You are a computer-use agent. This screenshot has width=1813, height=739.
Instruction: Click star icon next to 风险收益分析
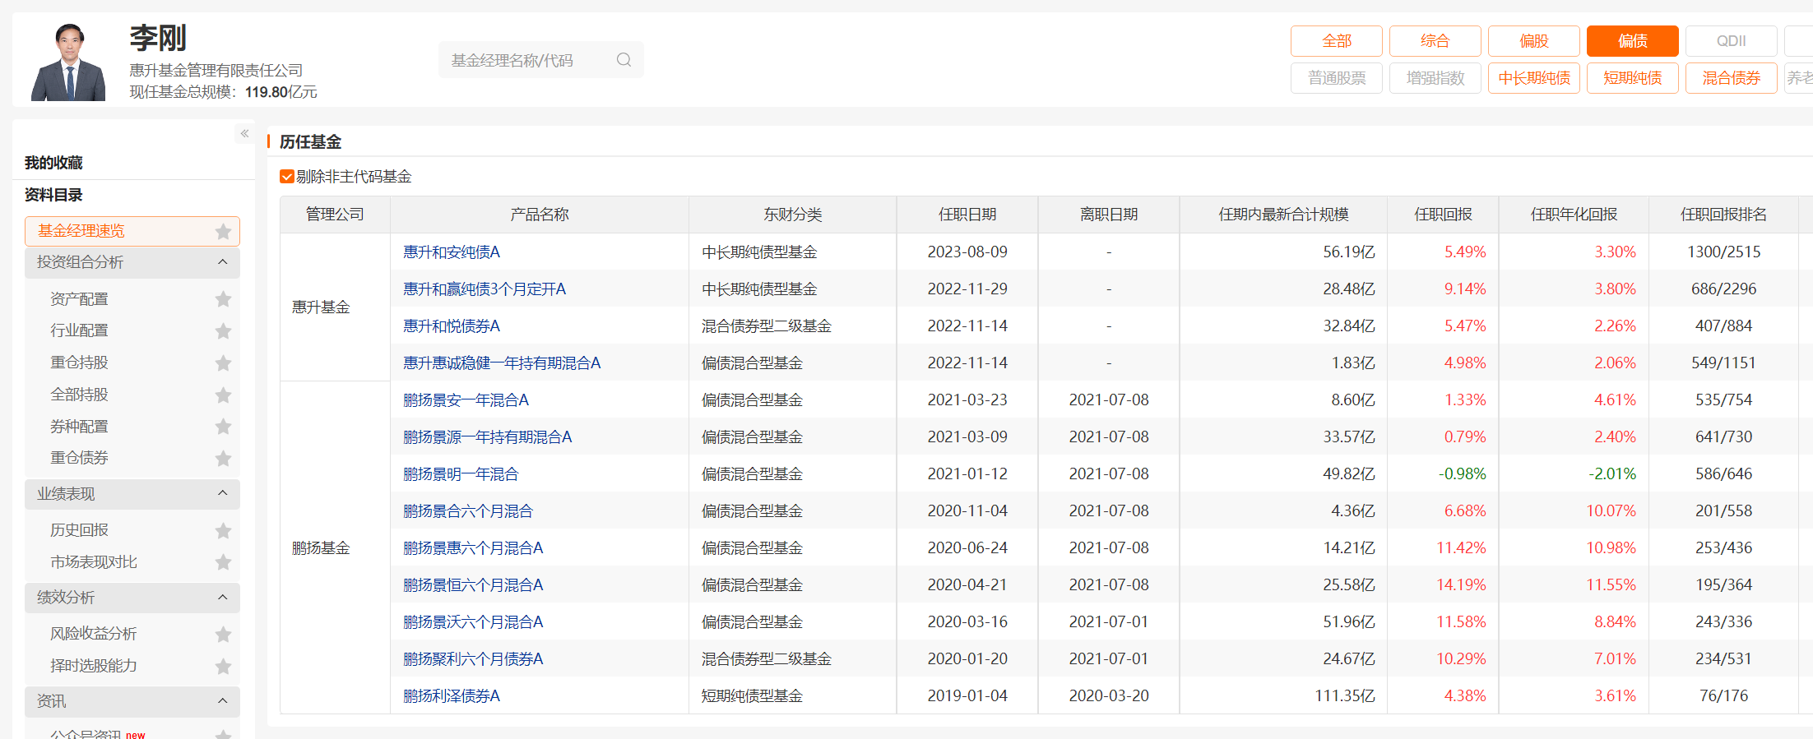pyautogui.click(x=223, y=635)
